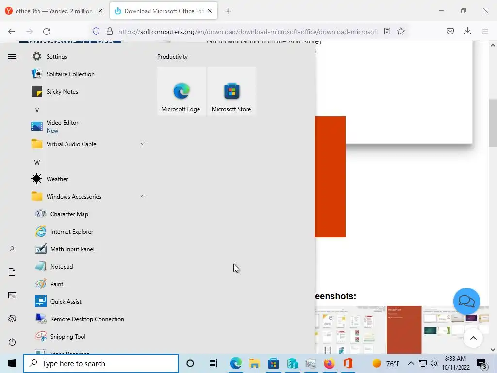Image resolution: width=497 pixels, height=373 pixels.
Task: Jump to the letter W section header
Action: pyautogui.click(x=37, y=162)
